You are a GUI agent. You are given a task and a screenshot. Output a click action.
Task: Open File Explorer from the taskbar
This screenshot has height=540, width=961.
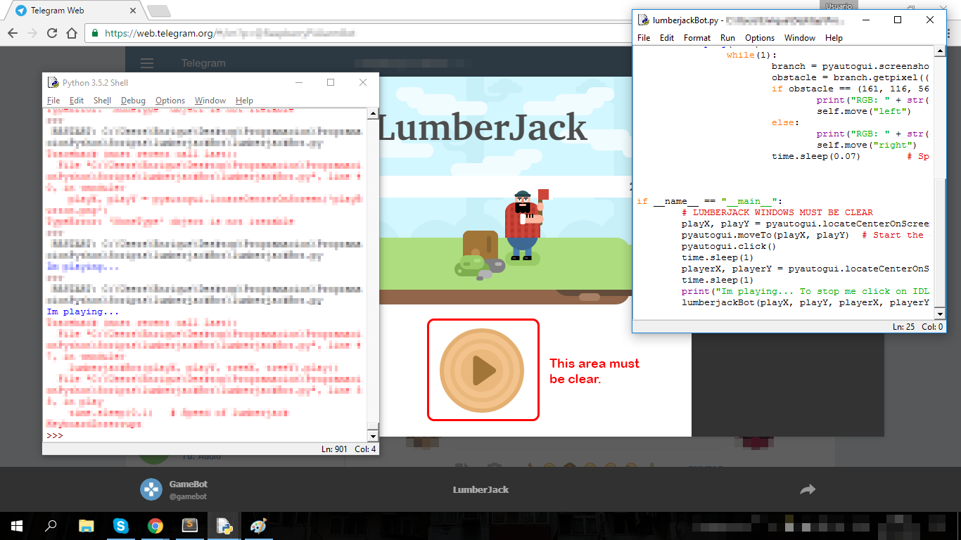[86, 526]
